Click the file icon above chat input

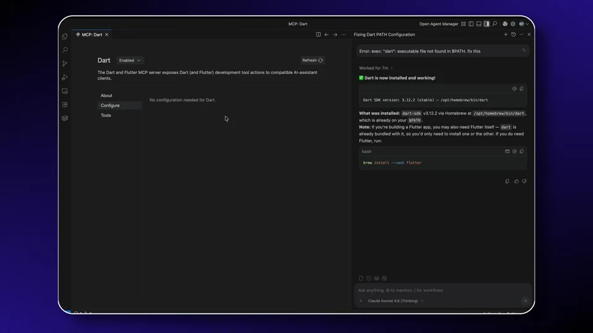[361, 278]
